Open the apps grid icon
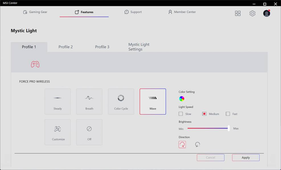This screenshot has width=281, height=170. (238, 13)
